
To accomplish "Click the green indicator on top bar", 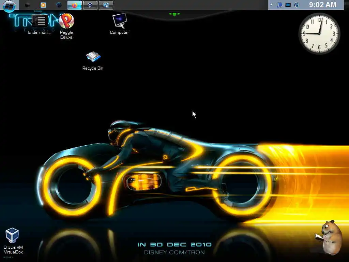I will [x=174, y=14].
